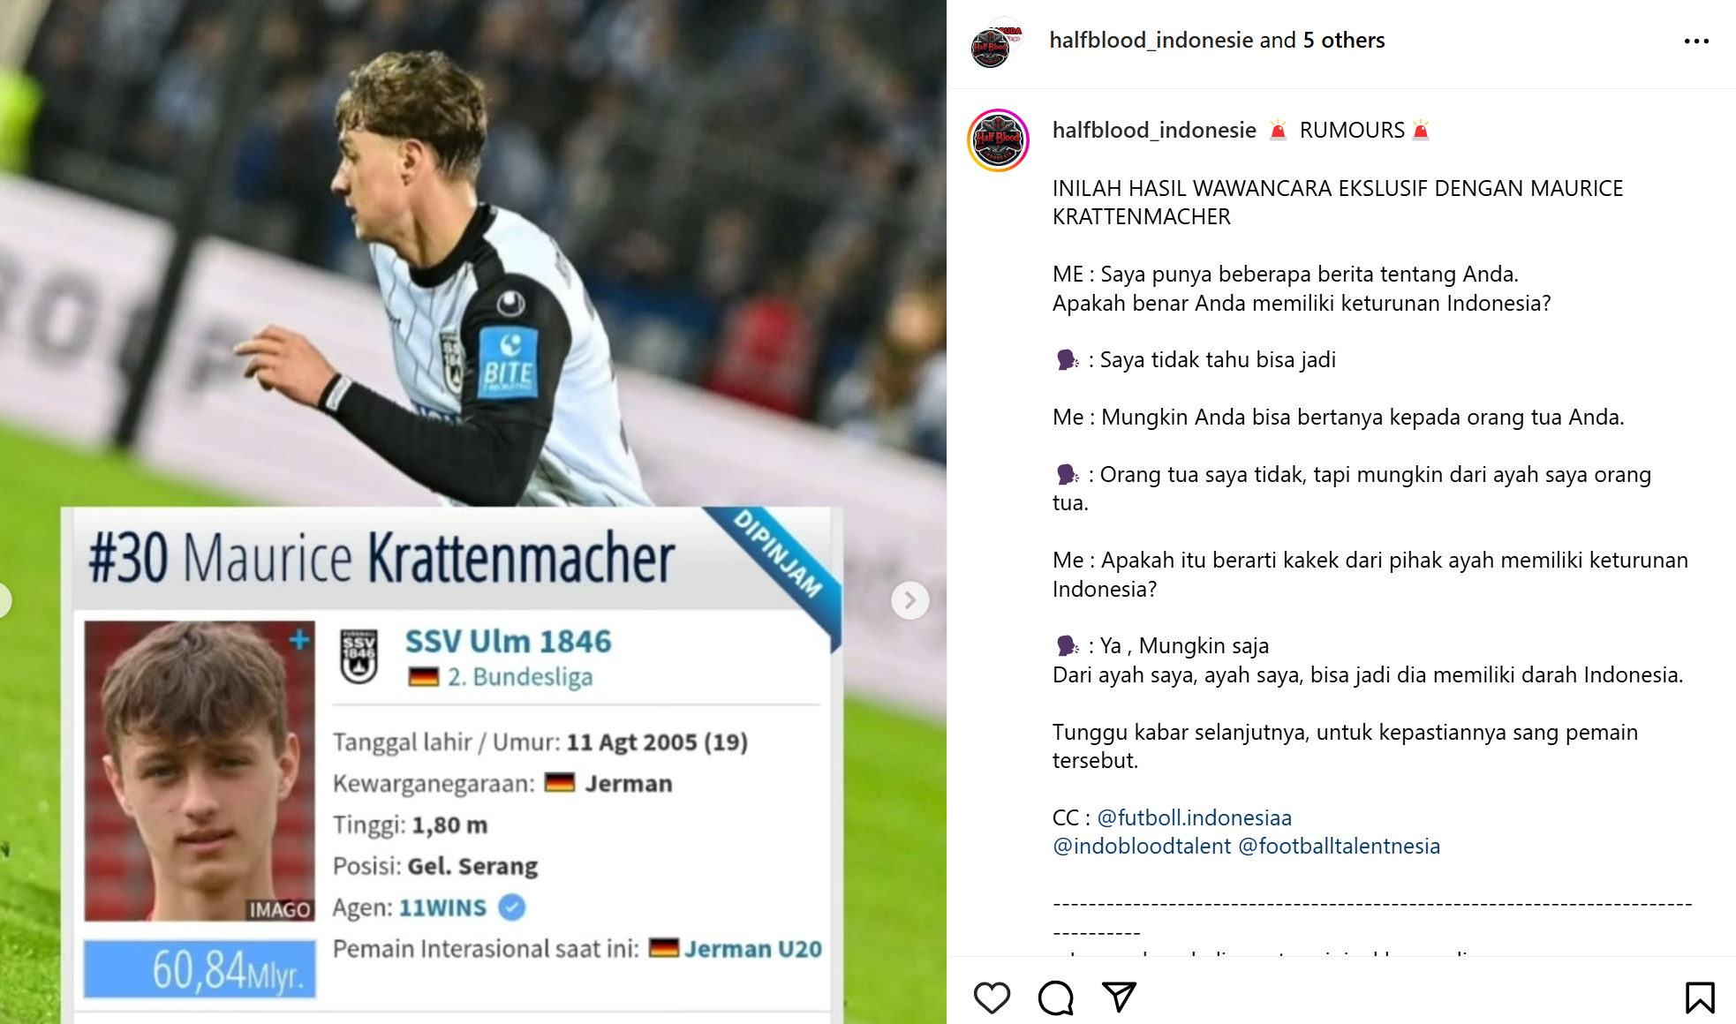Share the post via paper plane icon
Image resolution: width=1736 pixels, height=1024 pixels.
1119,997
